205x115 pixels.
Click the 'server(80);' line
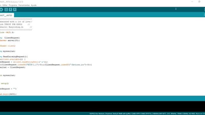[10, 41]
